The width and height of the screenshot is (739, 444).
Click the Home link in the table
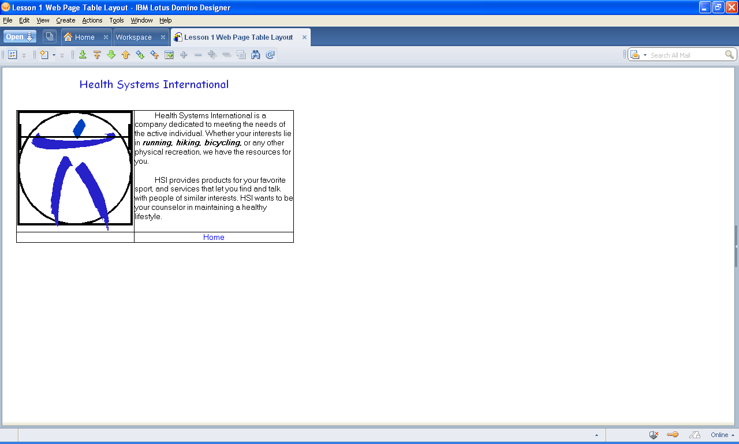[214, 237]
